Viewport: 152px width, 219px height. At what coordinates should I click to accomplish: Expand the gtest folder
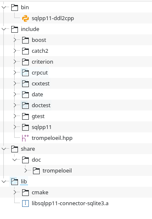click(x=15, y=116)
